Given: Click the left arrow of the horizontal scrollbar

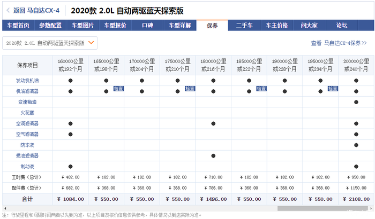Looking at the screenshot, I should coord(4,208).
